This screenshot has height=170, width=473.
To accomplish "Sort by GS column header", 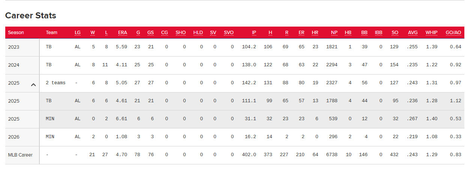I will 150,33.
